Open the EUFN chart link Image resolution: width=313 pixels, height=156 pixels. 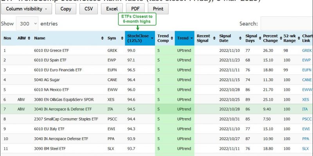click(x=307, y=70)
